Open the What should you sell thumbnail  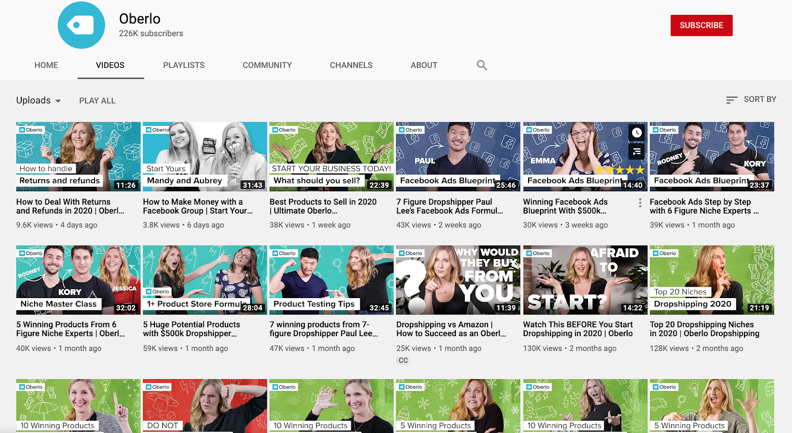coord(332,157)
